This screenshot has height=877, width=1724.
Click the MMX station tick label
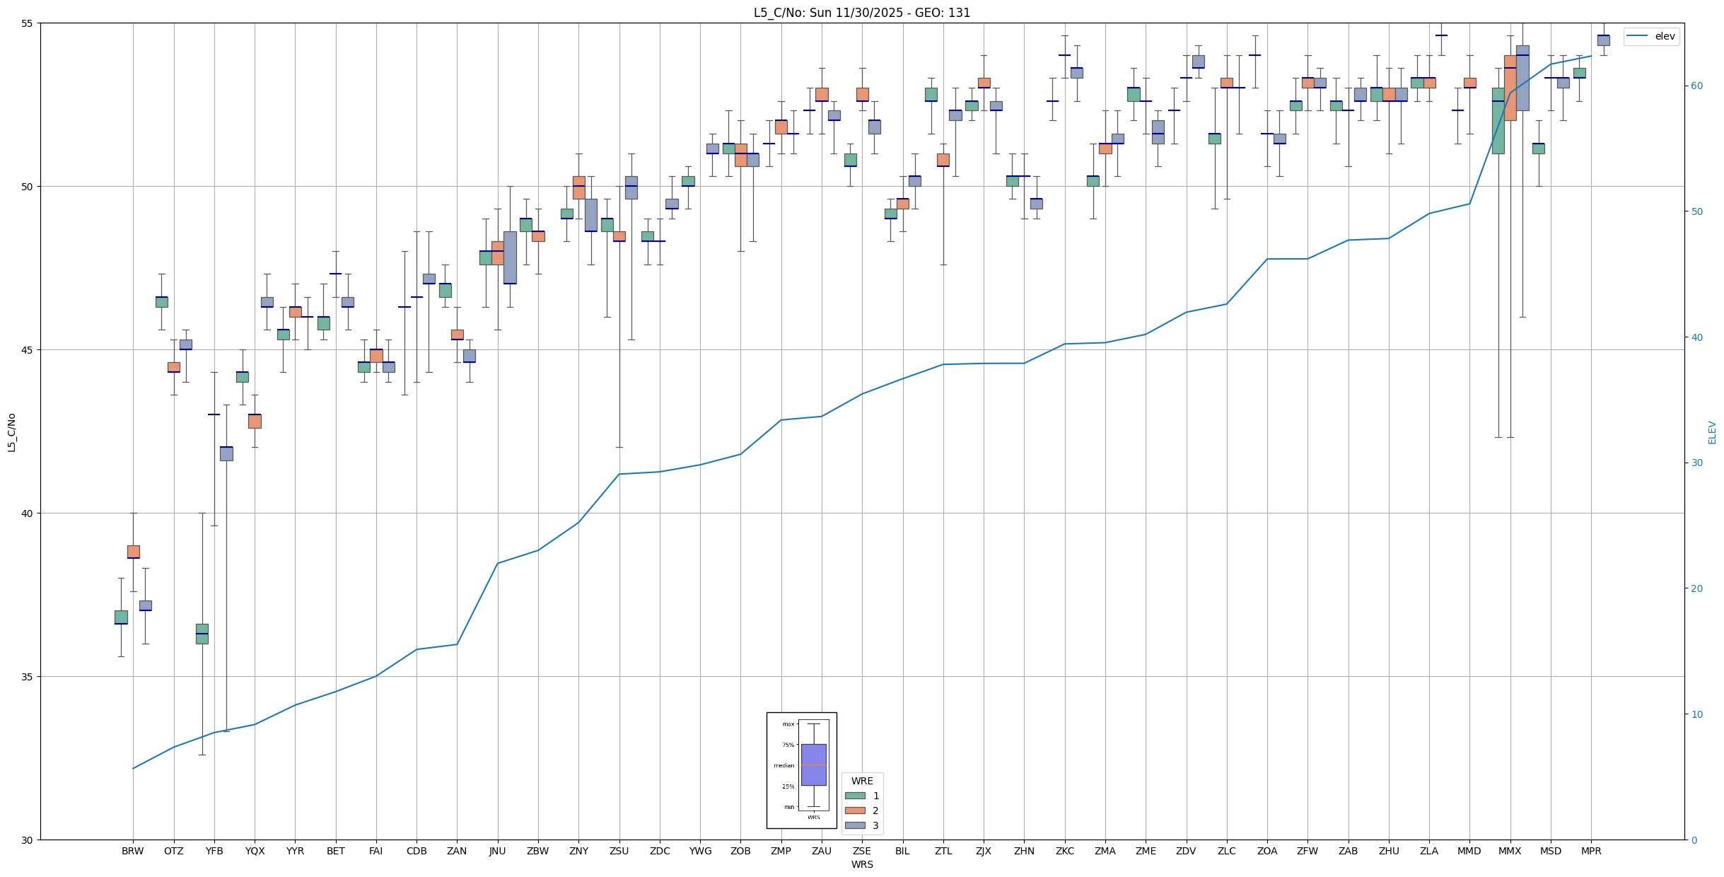click(1510, 851)
